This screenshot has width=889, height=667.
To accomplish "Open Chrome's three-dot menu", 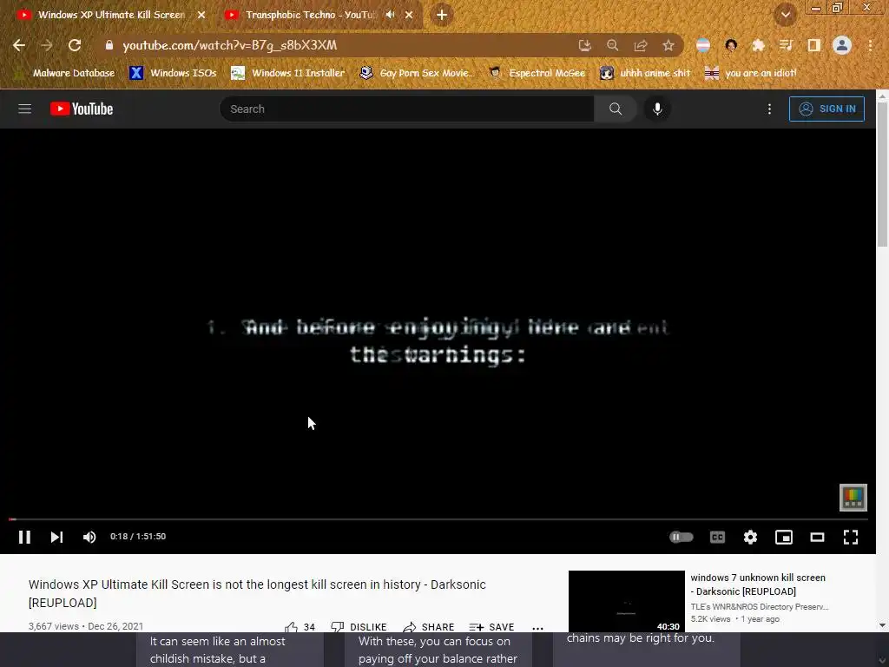I will point(870,45).
